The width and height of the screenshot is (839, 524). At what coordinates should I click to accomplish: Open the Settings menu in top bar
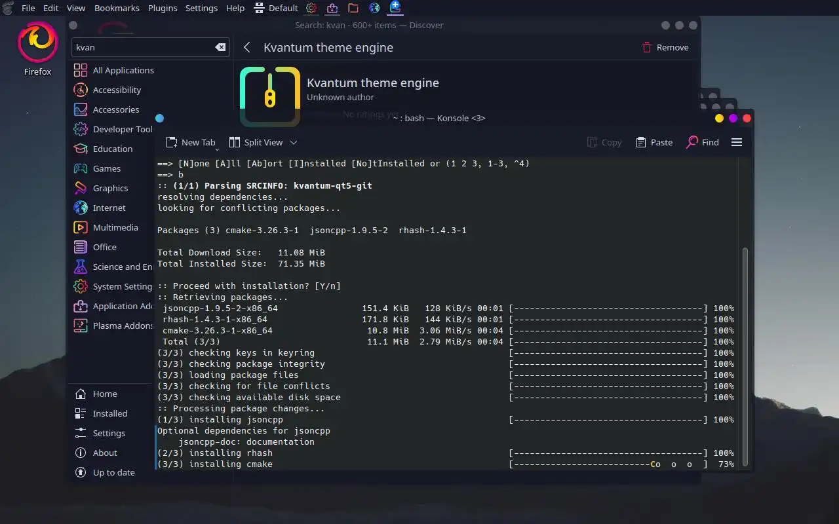point(201,8)
